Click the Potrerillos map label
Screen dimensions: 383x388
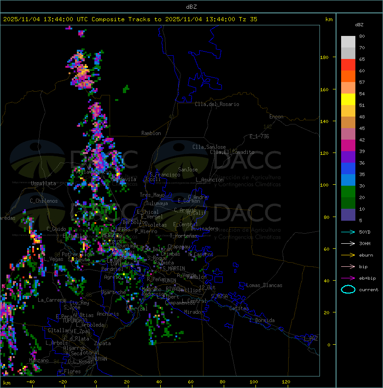coord(77,254)
